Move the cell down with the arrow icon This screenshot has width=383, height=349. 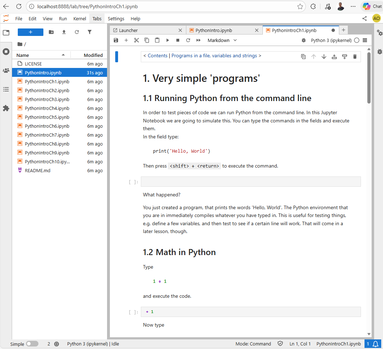click(x=324, y=57)
